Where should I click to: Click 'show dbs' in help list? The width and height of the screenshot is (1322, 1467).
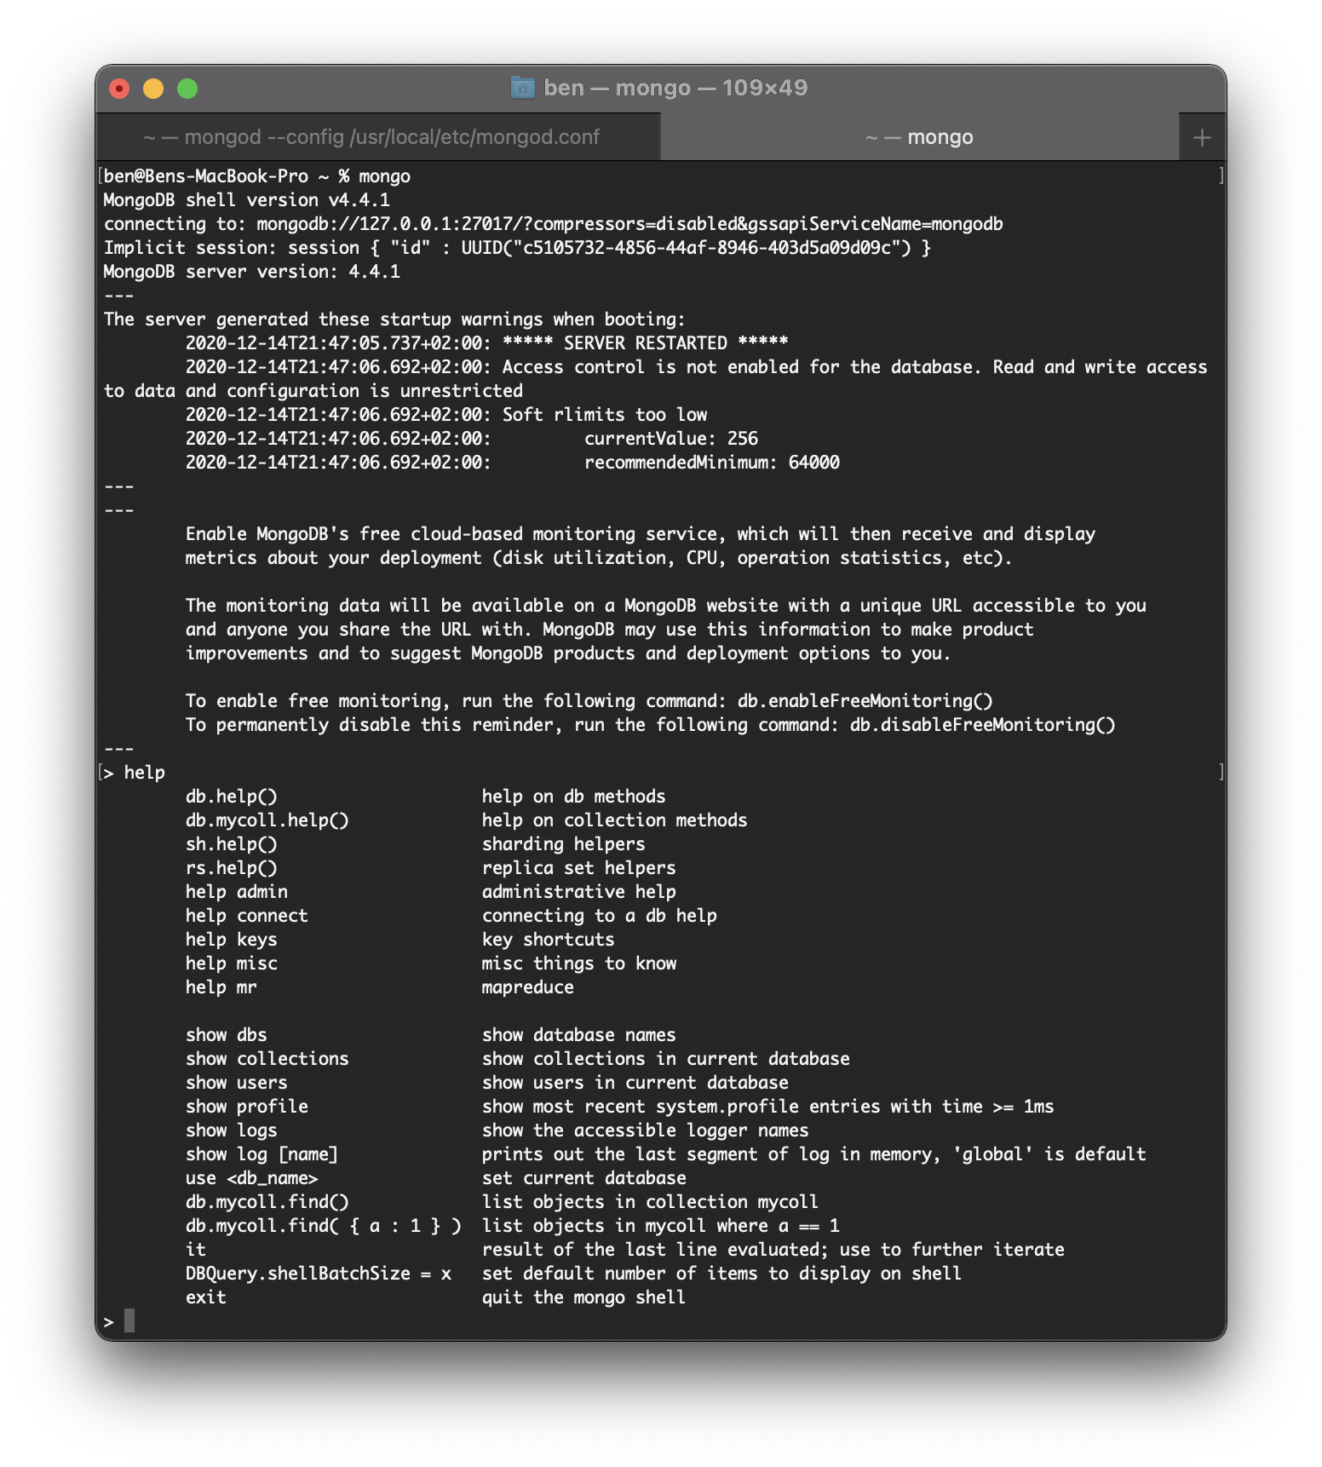click(226, 1035)
